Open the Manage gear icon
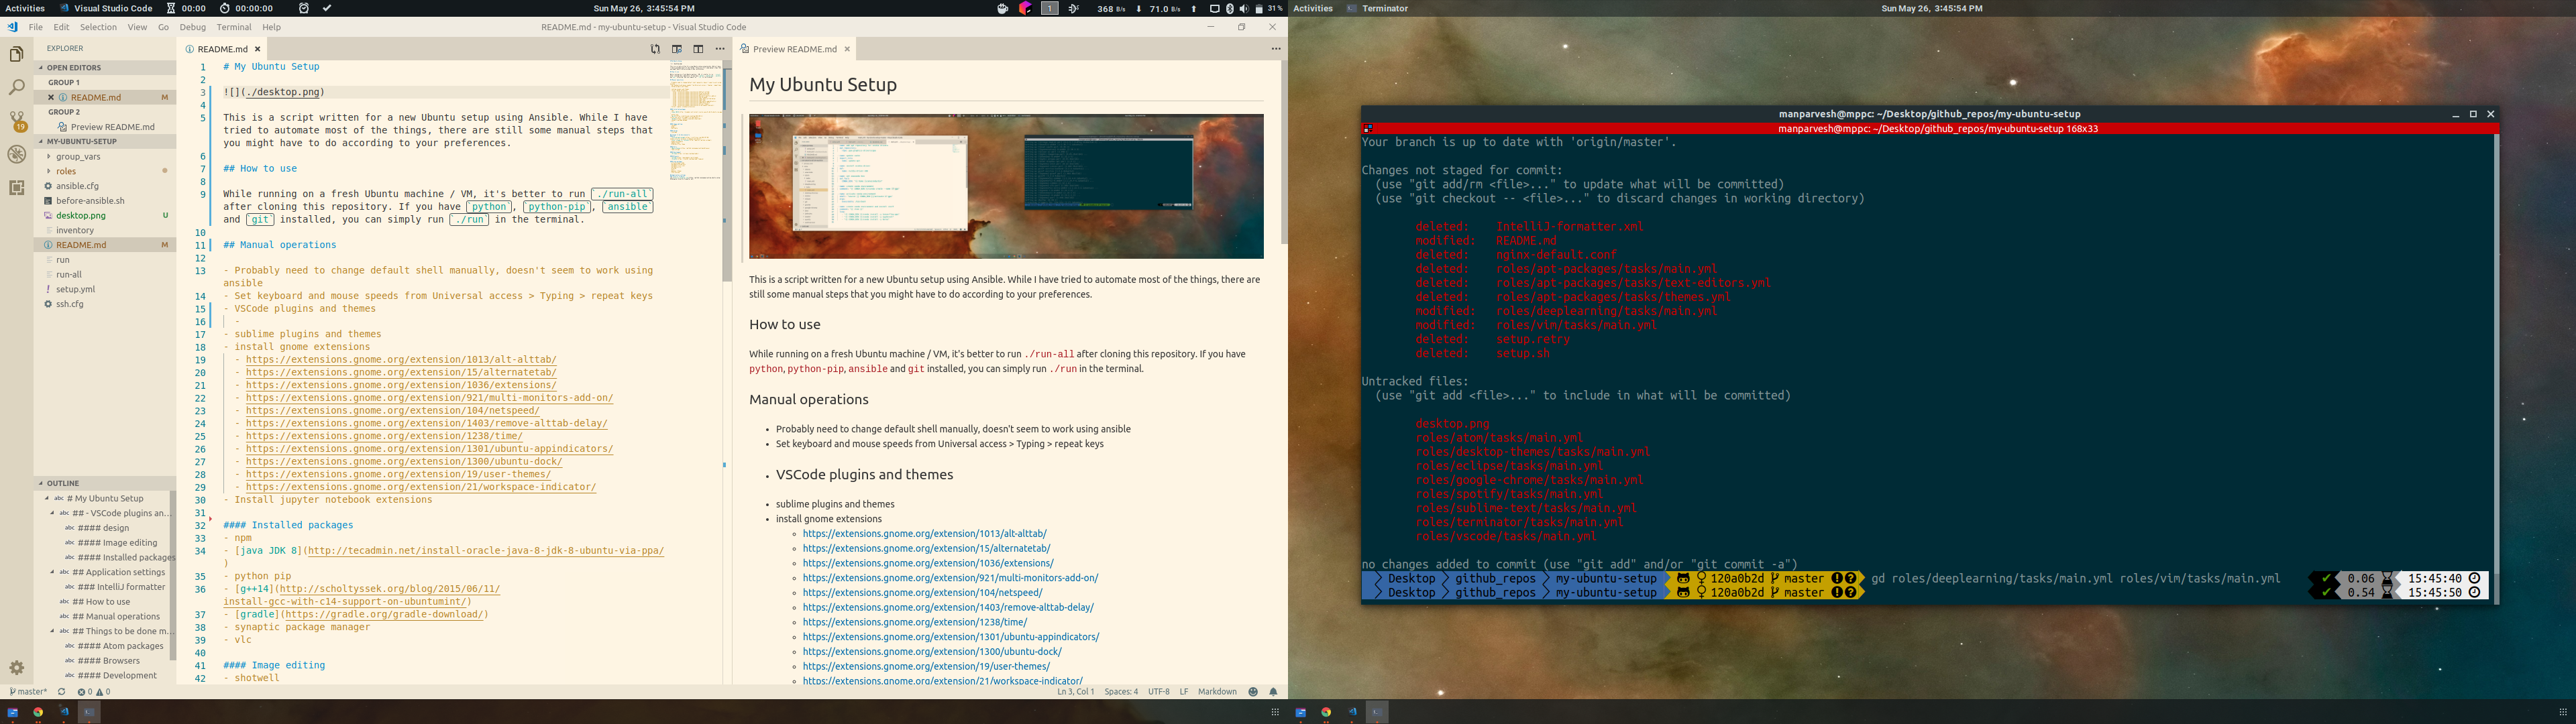The height and width of the screenshot is (724, 2576). [x=16, y=667]
